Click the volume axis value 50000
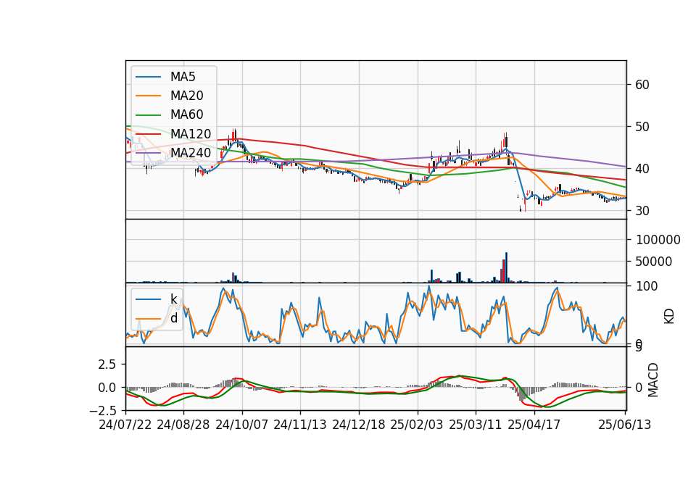Image resolution: width=696 pixels, height=500 pixels. (653, 262)
